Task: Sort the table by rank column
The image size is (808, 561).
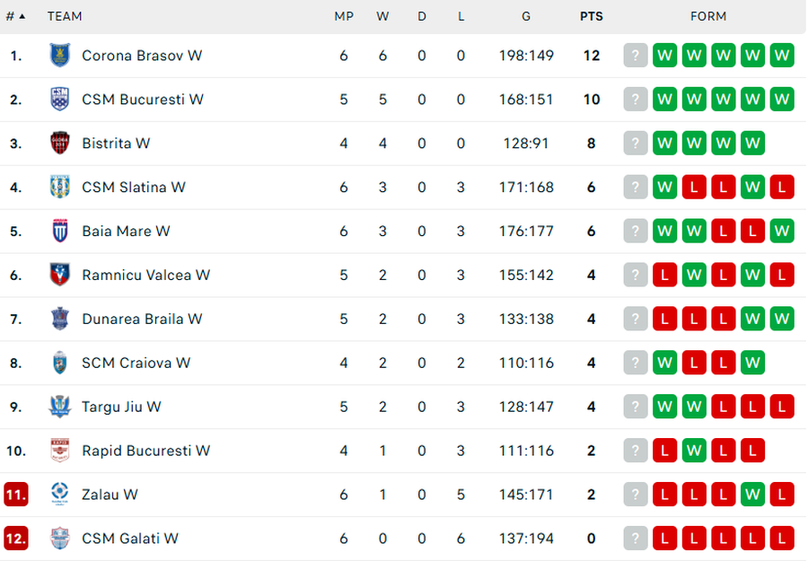Action: (15, 16)
